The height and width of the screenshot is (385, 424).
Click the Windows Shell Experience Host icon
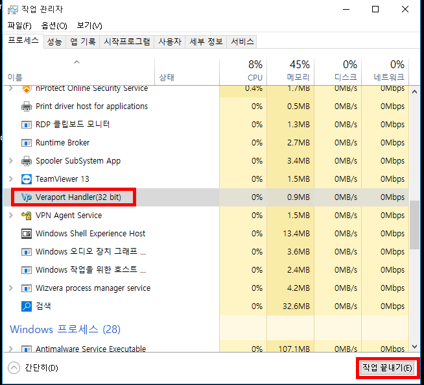coord(26,234)
